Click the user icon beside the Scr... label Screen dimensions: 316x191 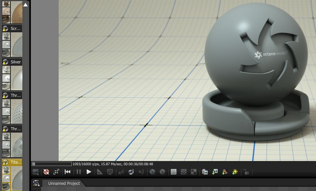tap(5, 28)
